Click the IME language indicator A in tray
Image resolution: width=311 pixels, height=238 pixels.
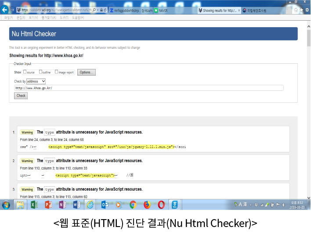240,204
